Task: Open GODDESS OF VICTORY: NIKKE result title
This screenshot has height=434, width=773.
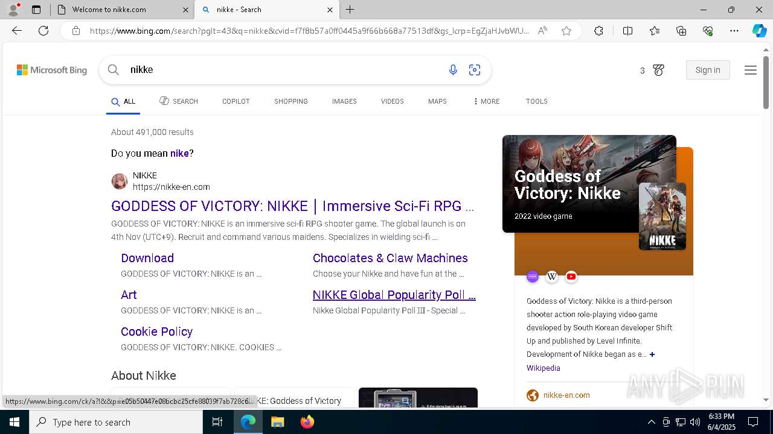Action: click(x=292, y=206)
